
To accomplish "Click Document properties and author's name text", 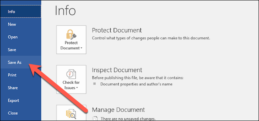I will (136, 84).
